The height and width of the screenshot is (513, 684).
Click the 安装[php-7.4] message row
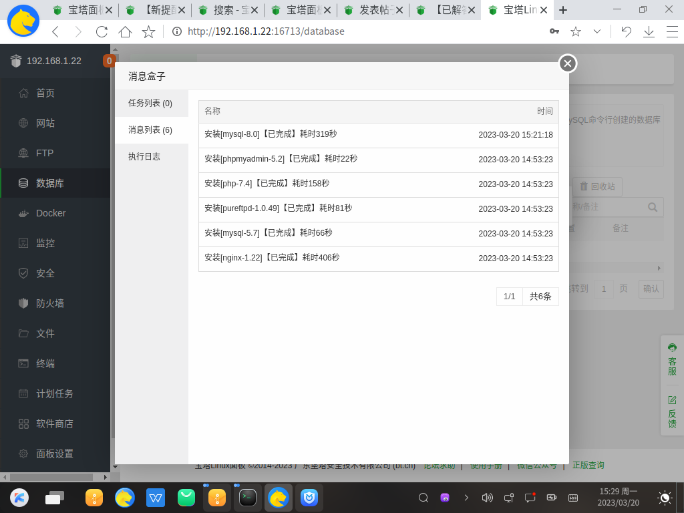click(379, 184)
